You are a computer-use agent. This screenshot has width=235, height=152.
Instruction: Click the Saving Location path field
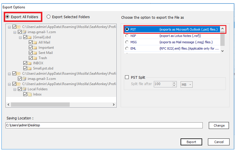[x=104, y=125]
